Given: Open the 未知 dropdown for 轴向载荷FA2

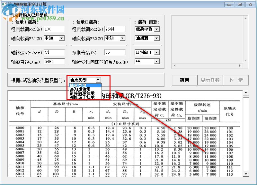Looking at the screenshot, I should 114,38.
